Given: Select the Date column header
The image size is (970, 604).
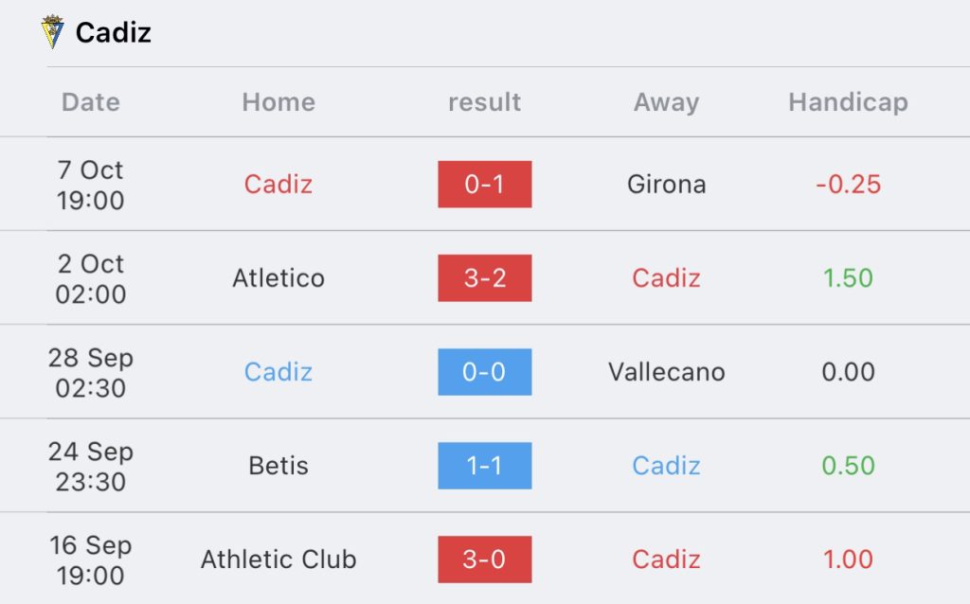Looking at the screenshot, I should coord(90,102).
